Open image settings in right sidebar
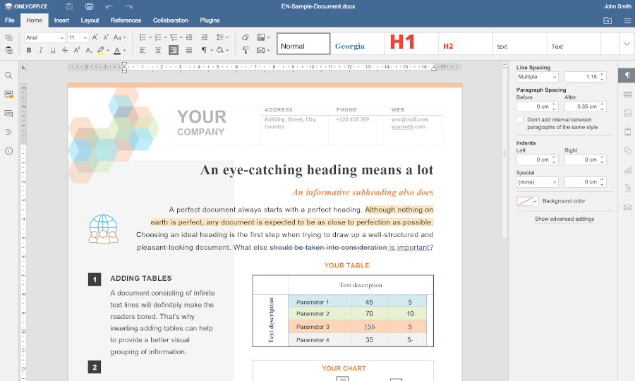This screenshot has height=381, width=635. pos(627,113)
